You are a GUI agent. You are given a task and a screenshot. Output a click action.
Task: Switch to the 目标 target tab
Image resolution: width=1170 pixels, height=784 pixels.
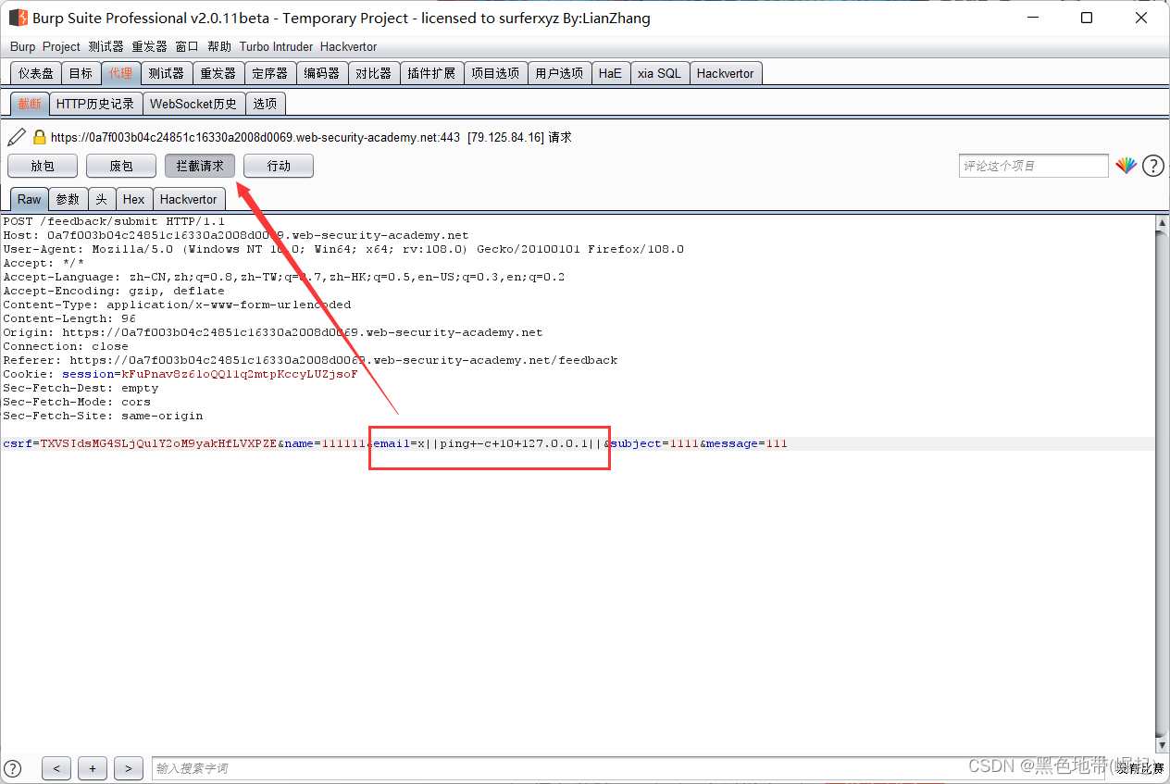[x=81, y=73]
